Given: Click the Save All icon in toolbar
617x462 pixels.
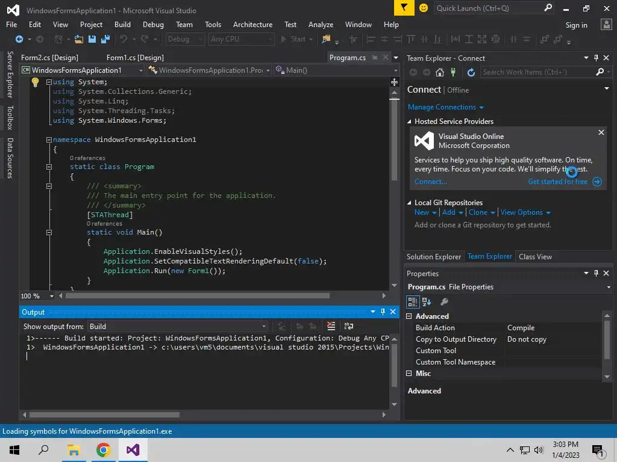Looking at the screenshot, I should (x=105, y=39).
